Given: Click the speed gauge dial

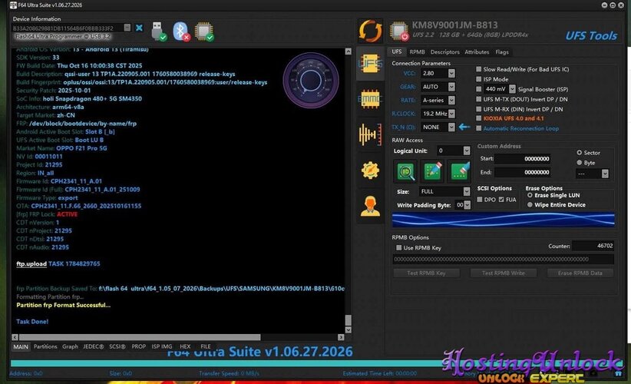Looking at the screenshot, I should coord(310,80).
